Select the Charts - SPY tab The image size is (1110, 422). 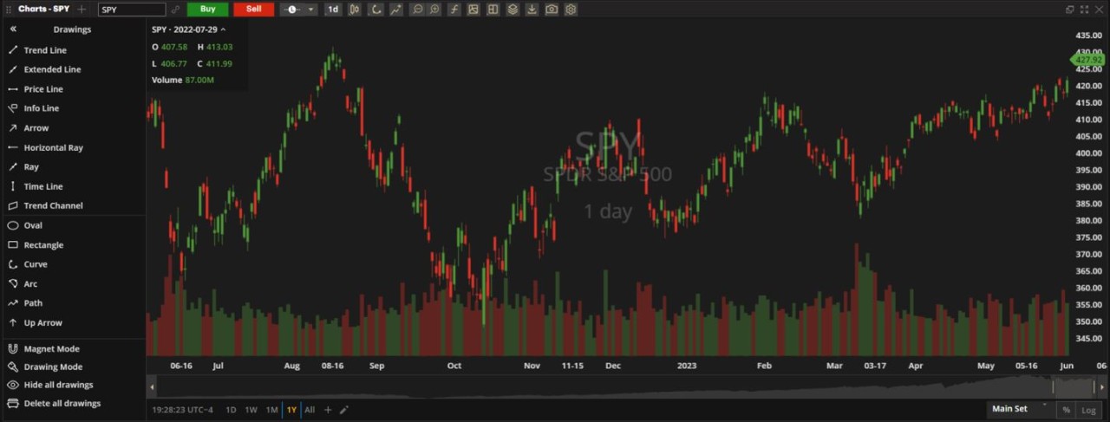pos(44,10)
